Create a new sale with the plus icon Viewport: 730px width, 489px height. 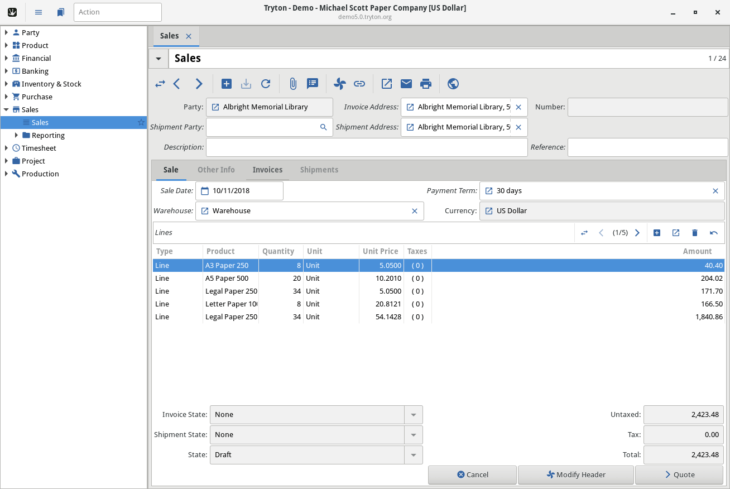[227, 83]
